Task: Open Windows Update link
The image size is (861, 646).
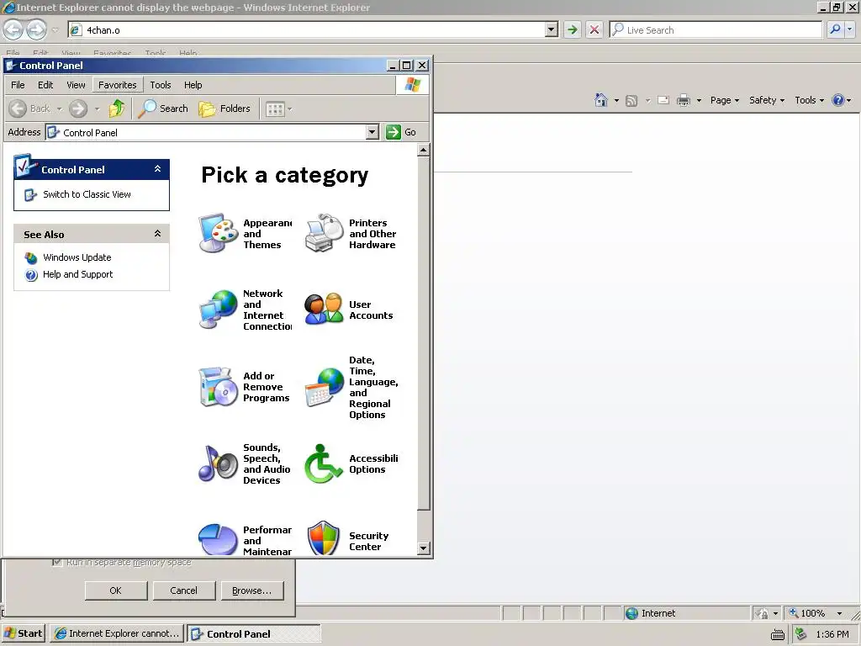Action: (x=77, y=257)
